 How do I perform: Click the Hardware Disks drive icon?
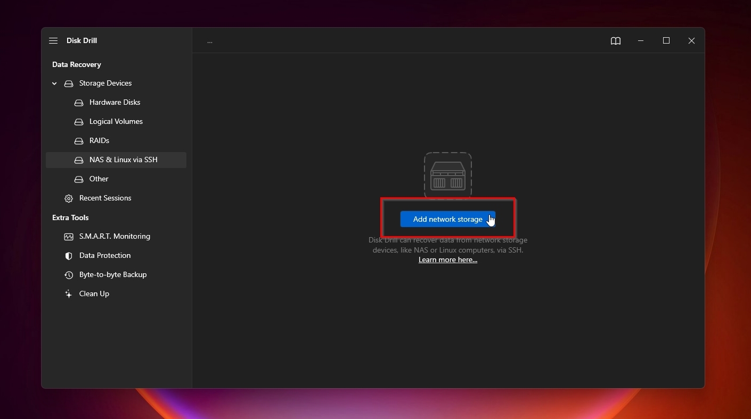pyautogui.click(x=79, y=103)
